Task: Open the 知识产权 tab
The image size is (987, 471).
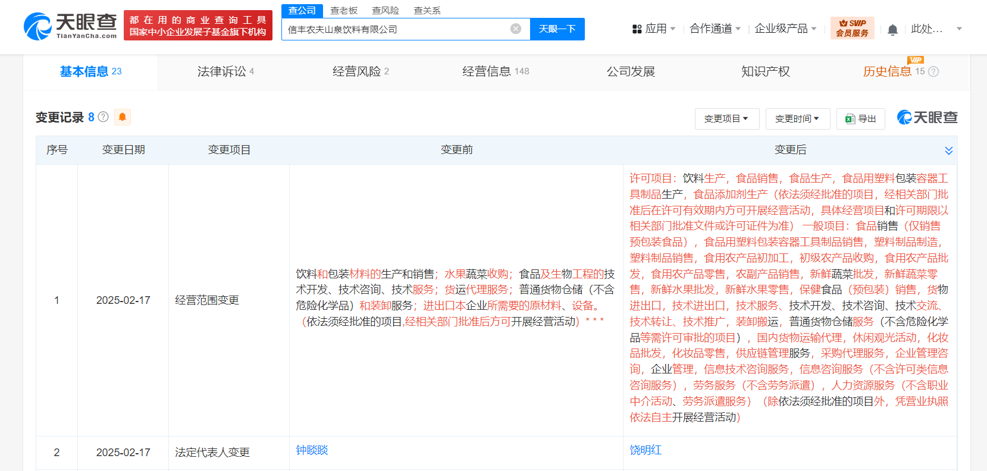Action: pyautogui.click(x=766, y=72)
